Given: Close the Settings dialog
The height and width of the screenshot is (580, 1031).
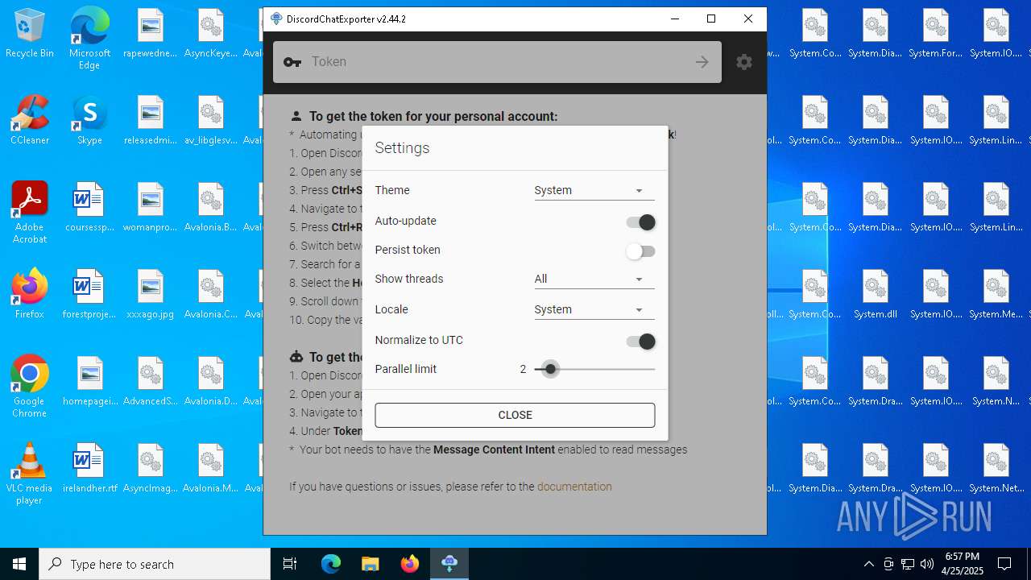Looking at the screenshot, I should [515, 415].
